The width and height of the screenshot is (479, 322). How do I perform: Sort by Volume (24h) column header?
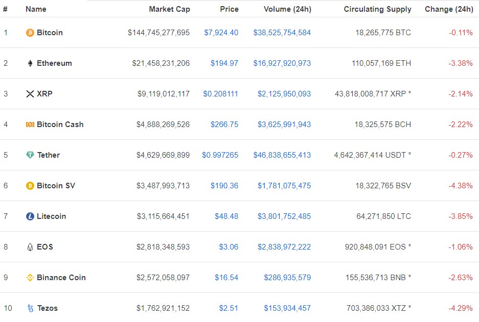click(x=287, y=9)
